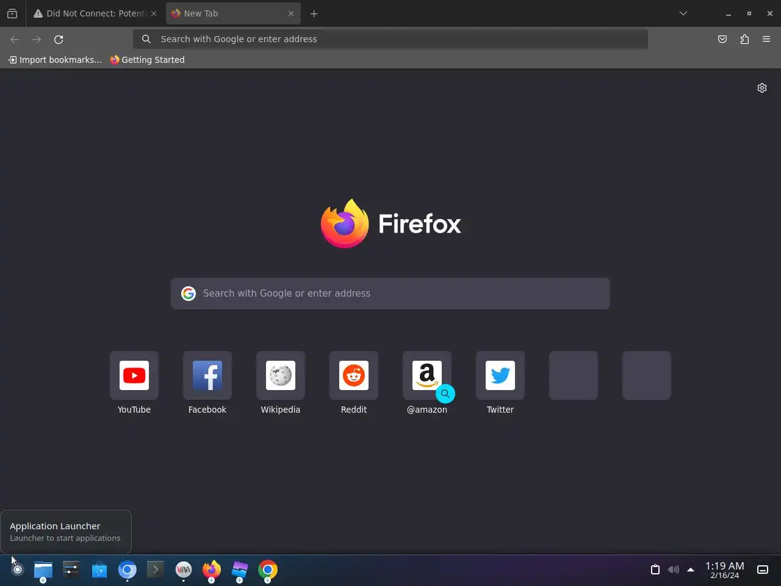This screenshot has width=781, height=586.
Task: Switch to Firefox in the taskbar
Action: pyautogui.click(x=212, y=570)
